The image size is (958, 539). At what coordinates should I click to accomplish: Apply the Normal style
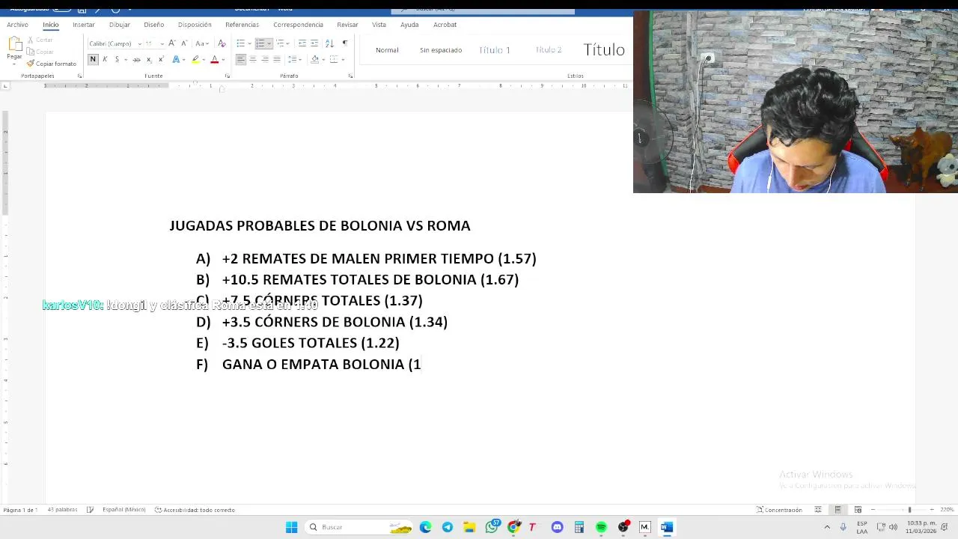pyautogui.click(x=387, y=50)
